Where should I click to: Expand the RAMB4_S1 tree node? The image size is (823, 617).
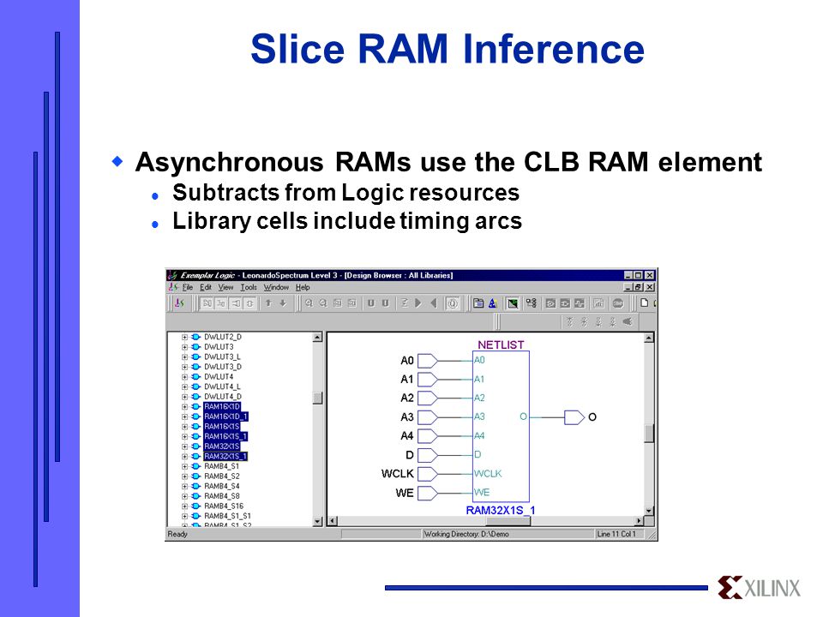(x=184, y=467)
